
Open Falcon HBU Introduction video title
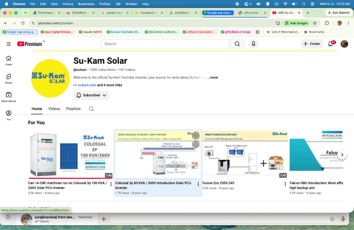tap(316, 185)
